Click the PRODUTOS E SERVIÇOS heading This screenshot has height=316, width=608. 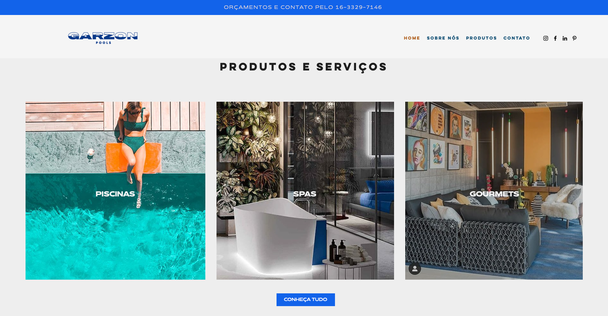point(303,67)
